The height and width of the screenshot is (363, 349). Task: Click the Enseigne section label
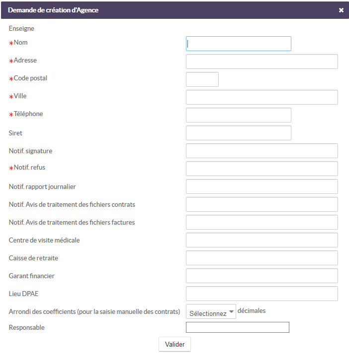coord(21,28)
